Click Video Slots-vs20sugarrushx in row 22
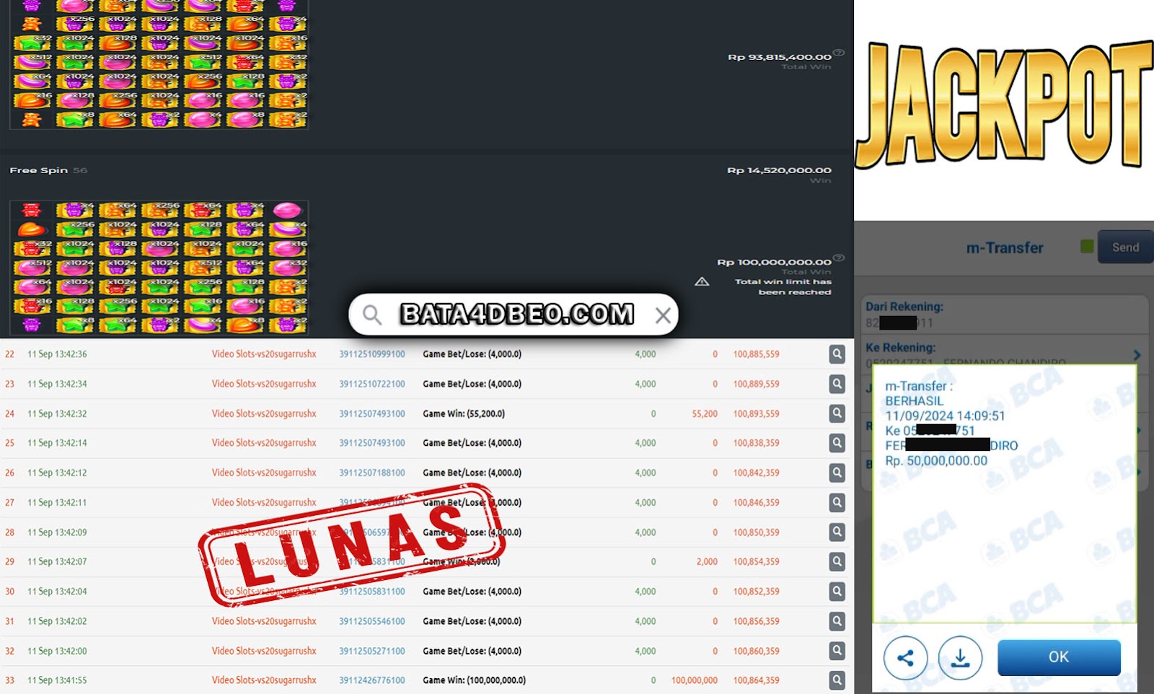 264,354
